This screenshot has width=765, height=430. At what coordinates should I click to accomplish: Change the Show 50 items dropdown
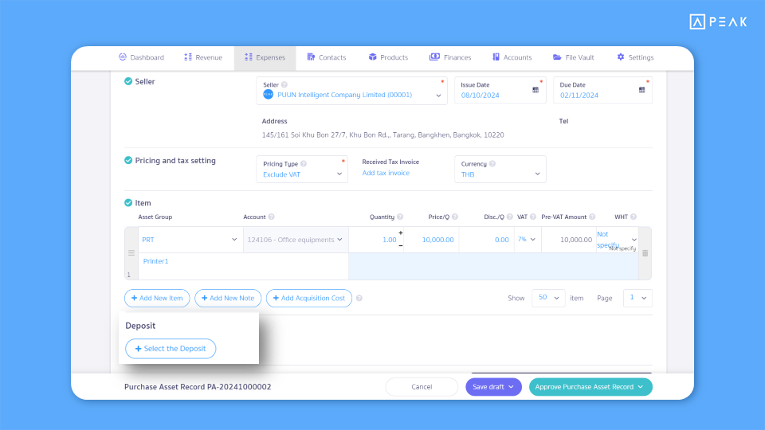click(548, 298)
